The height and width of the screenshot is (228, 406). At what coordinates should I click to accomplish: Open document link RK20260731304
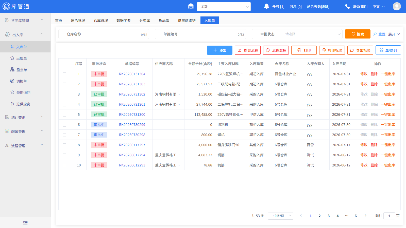(x=132, y=74)
